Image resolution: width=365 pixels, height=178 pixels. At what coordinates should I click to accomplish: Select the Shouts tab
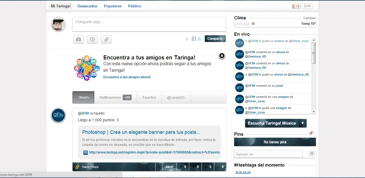pos(83,97)
